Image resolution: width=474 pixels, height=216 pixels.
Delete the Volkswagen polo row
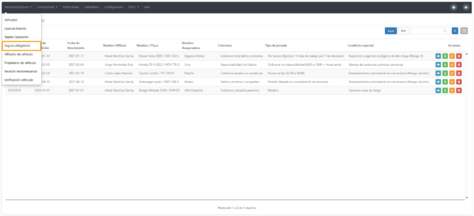[x=459, y=82]
